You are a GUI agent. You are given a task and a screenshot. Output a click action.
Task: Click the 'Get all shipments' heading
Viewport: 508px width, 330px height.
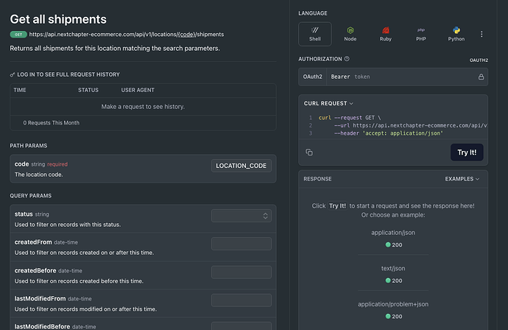coord(58,19)
